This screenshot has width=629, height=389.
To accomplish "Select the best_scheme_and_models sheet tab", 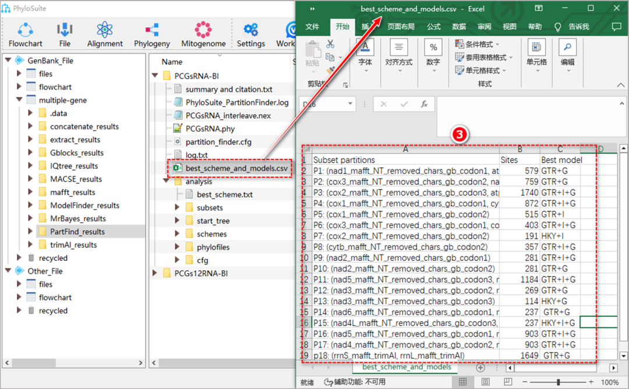I will [407, 367].
